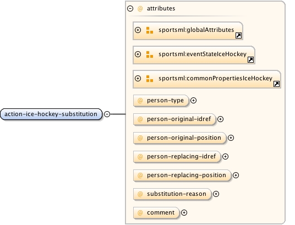Image resolution: width=295 pixels, height=225 pixels.
Task: Follow the eventStateIceHockey reference arrow icon
Action: point(250,59)
